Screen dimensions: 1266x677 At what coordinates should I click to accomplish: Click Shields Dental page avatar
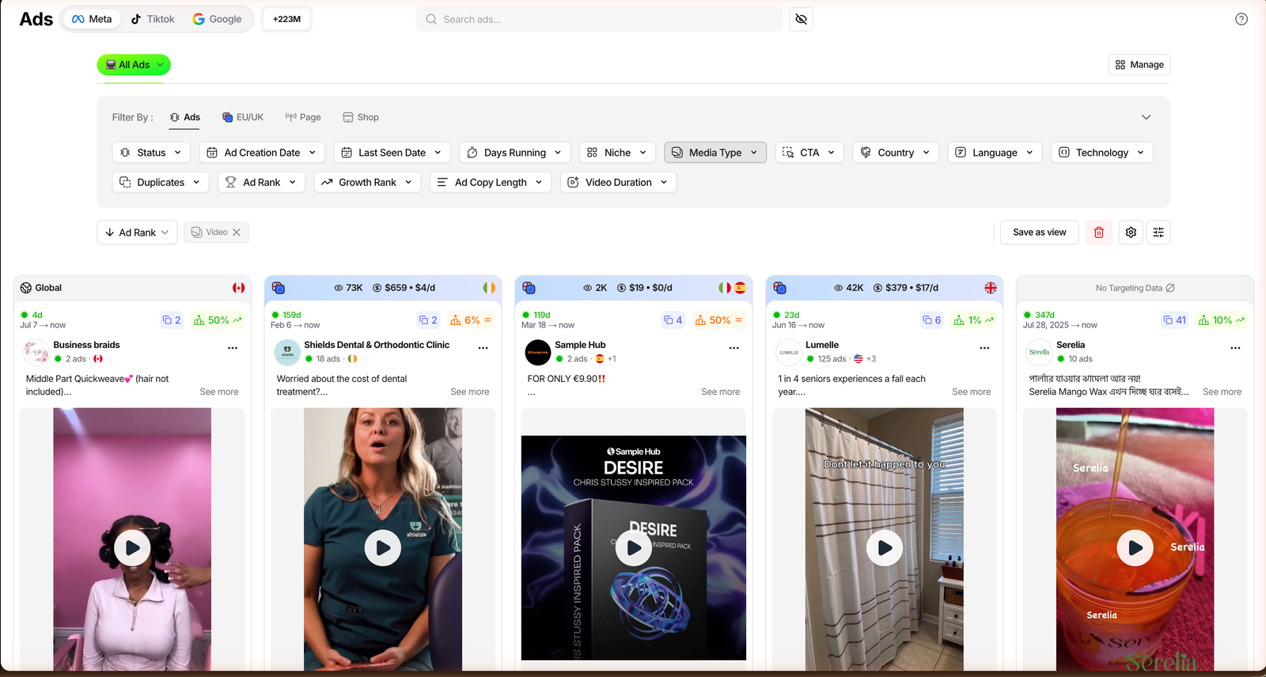287,352
